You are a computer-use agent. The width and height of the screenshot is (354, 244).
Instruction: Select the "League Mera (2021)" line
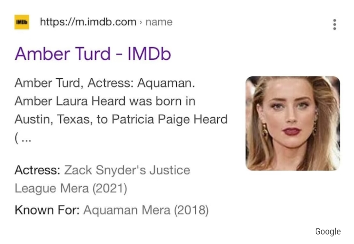click(71, 189)
